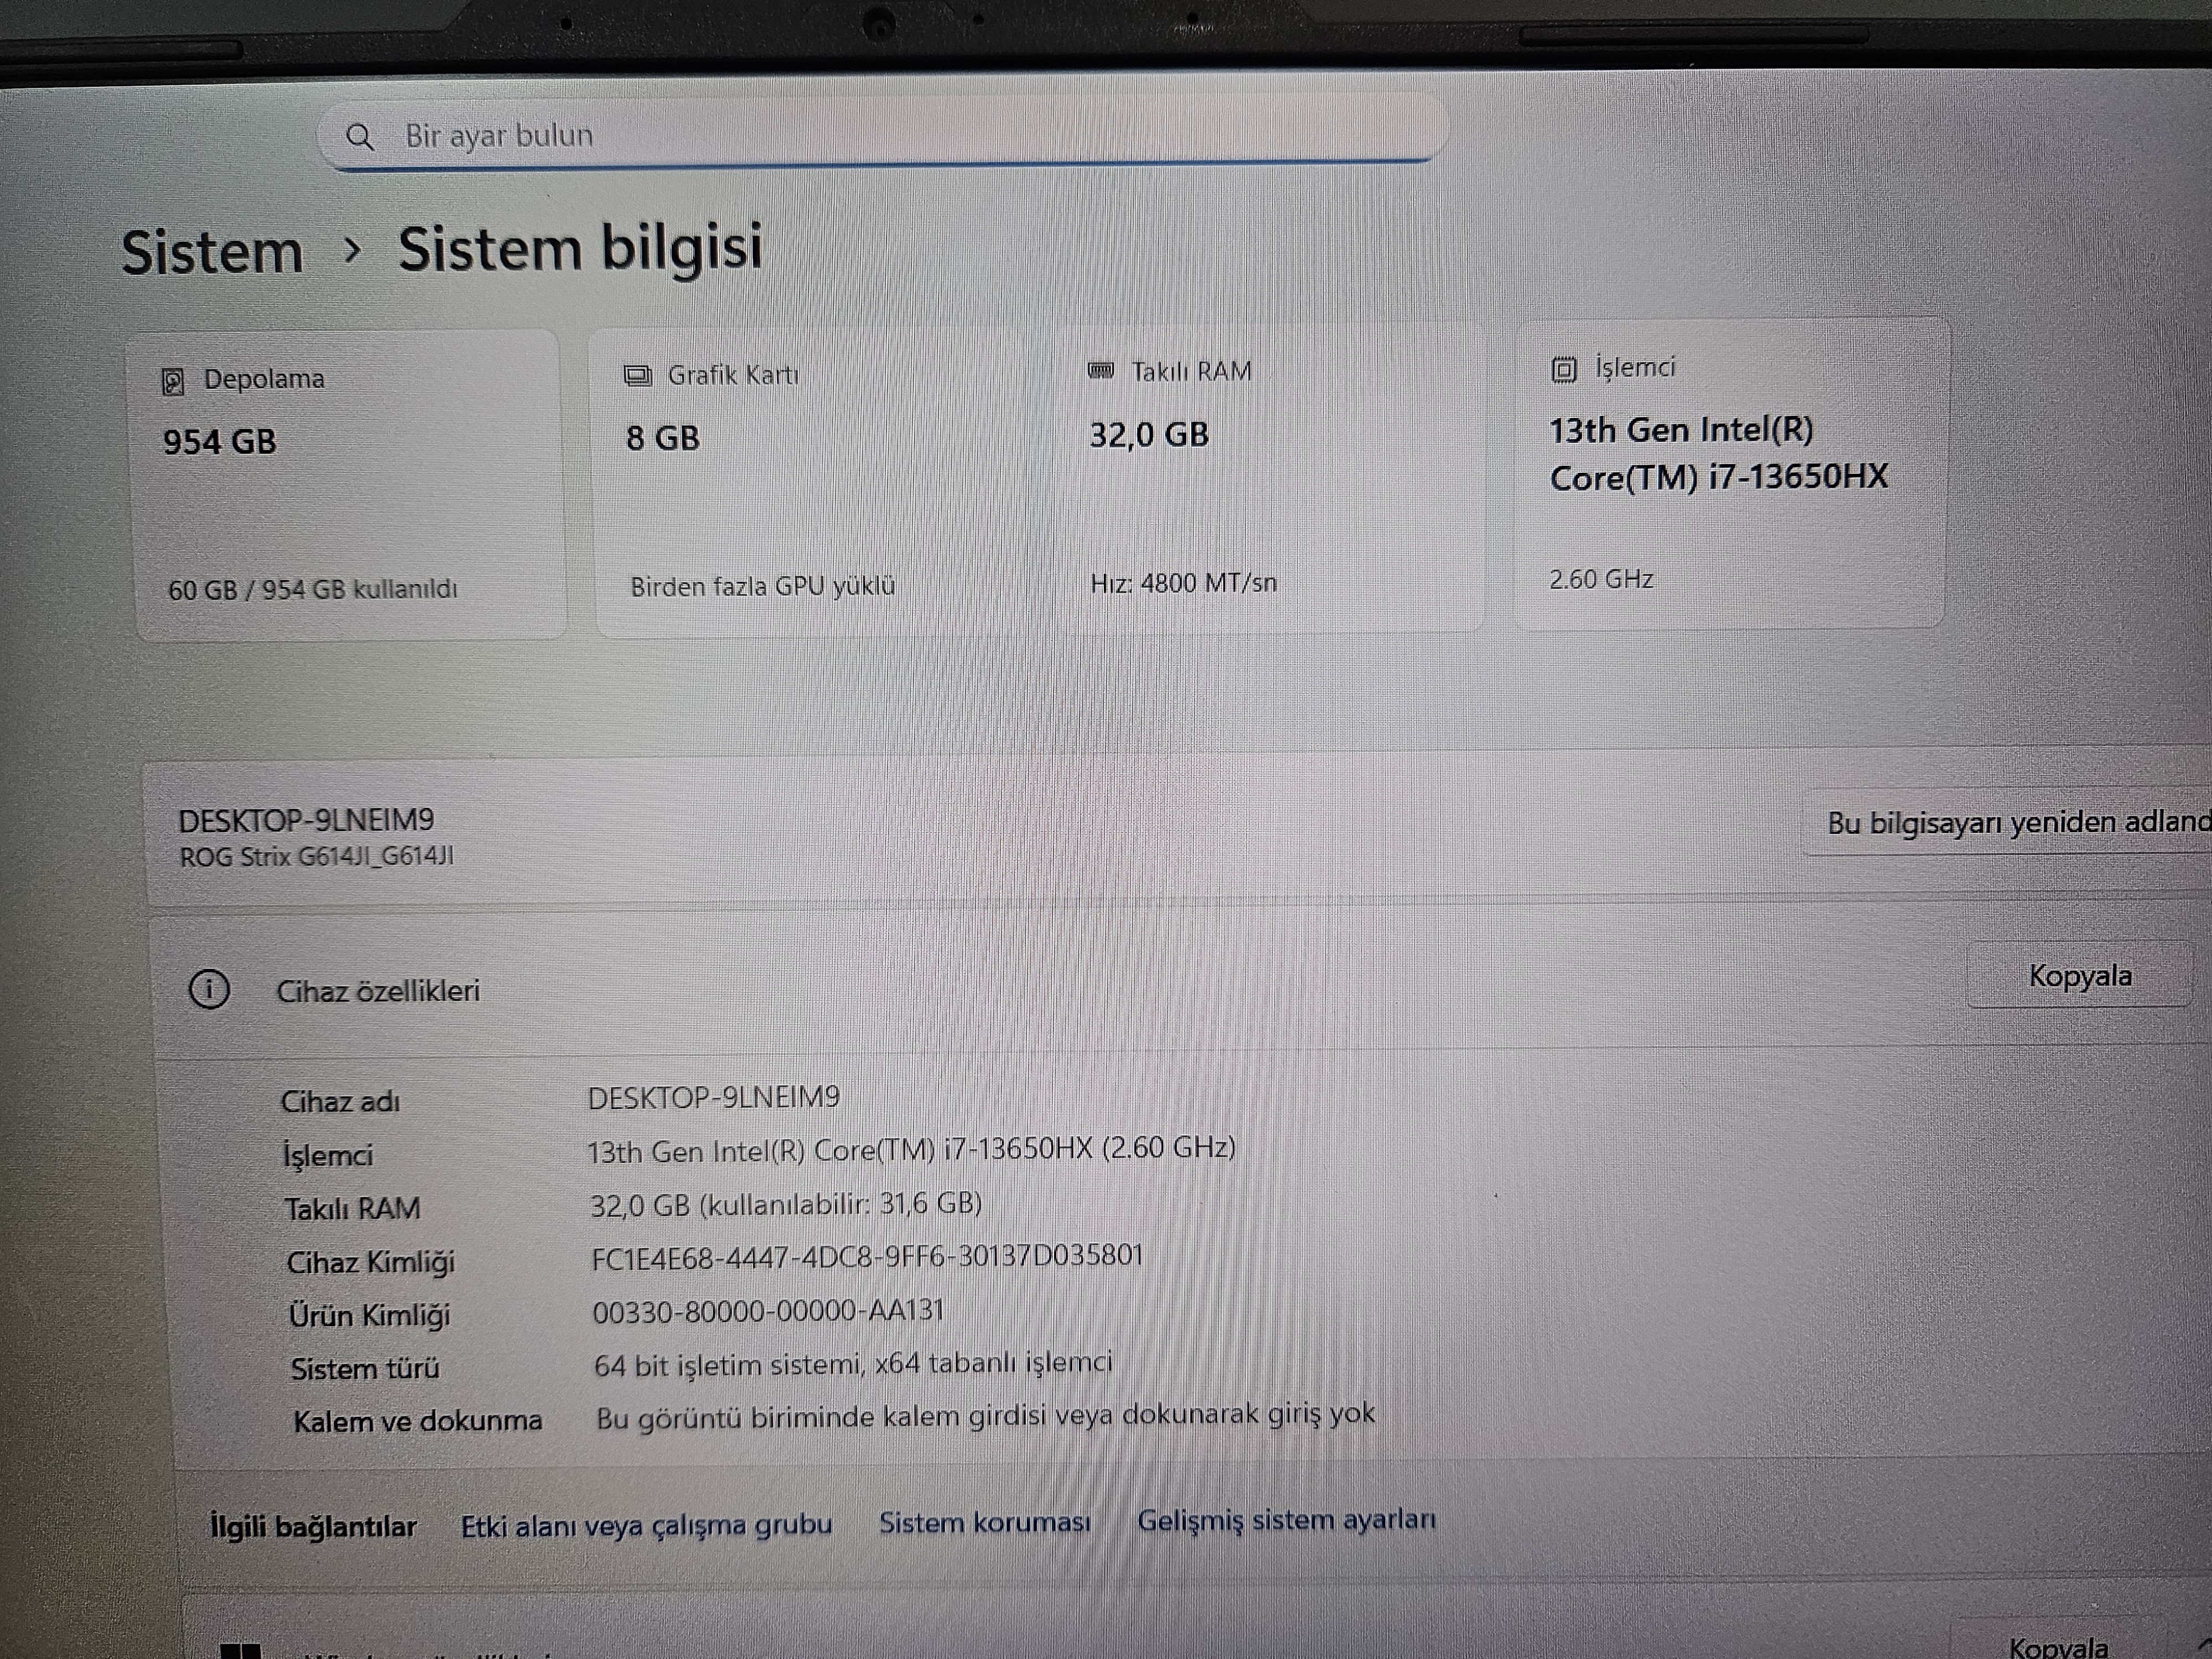
Task: Click the Cihaz özellikleri info icon
Action: 209,989
